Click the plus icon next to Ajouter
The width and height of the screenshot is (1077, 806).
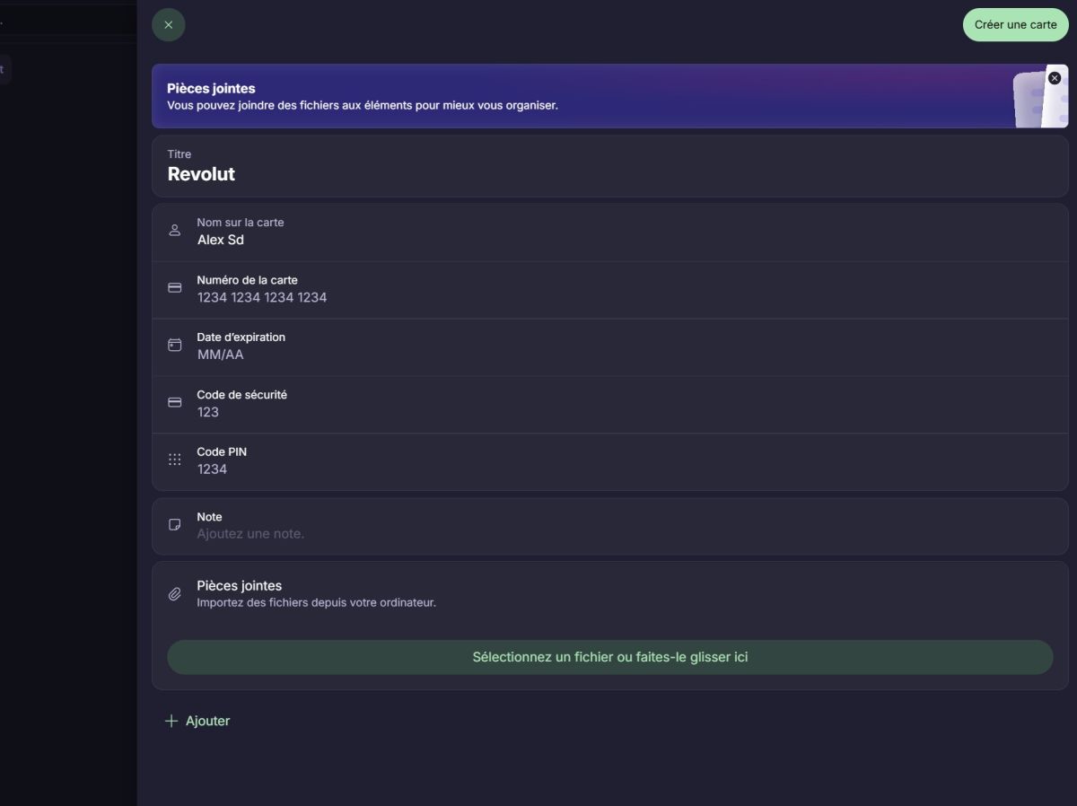point(171,721)
